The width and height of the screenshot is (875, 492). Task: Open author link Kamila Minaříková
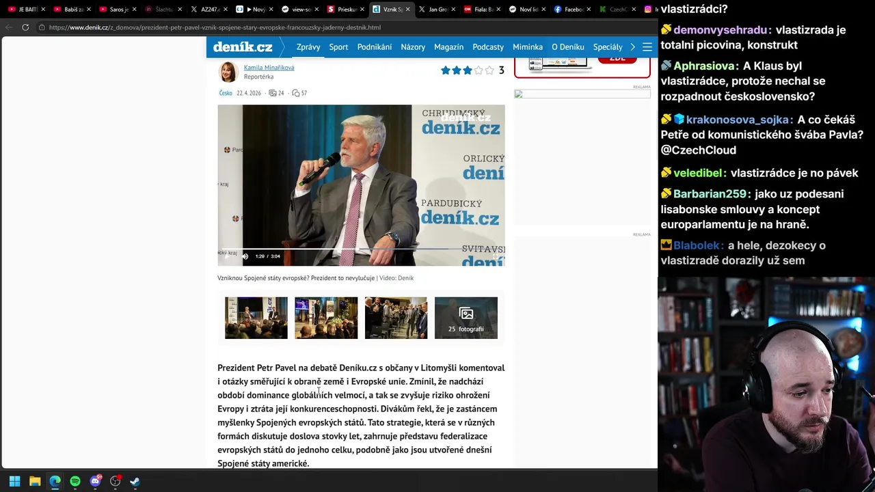(269, 68)
